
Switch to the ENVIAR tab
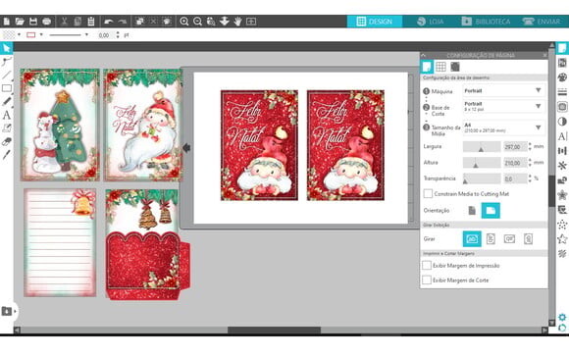pyautogui.click(x=543, y=22)
